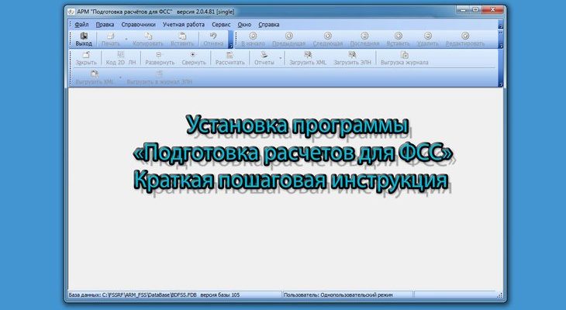Open the Файл menu
Screen dimensions: 566x310
pyautogui.click(x=81, y=25)
